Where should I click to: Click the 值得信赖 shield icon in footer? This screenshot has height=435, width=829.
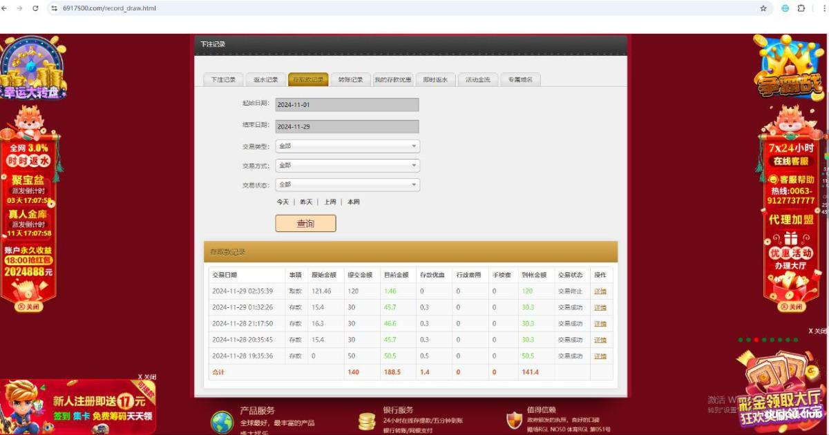514,420
